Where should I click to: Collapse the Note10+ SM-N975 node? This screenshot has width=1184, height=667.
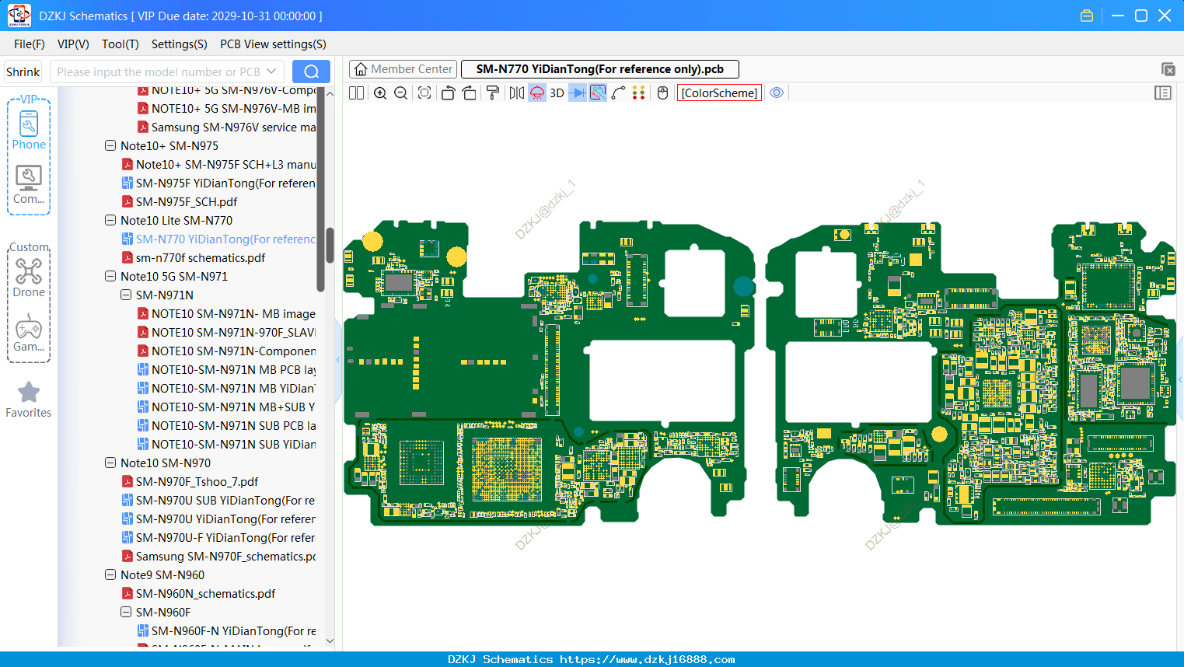(x=110, y=145)
